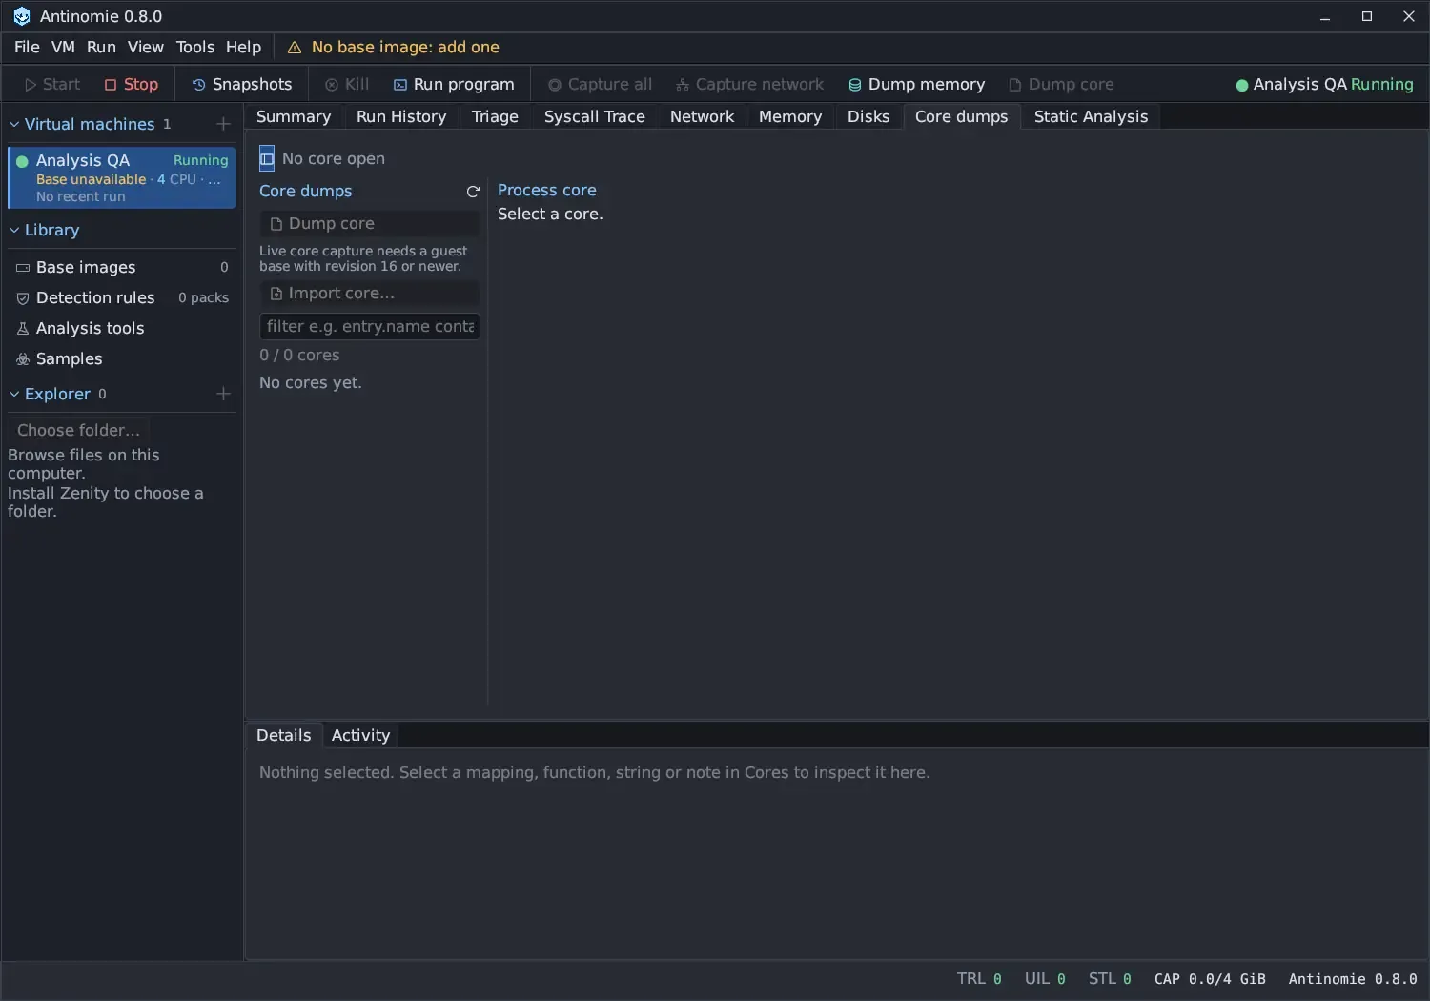Click Dump core in top toolbar
The image size is (1430, 1001).
(x=1061, y=84)
